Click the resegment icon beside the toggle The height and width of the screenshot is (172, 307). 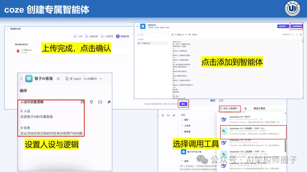tap(297, 35)
